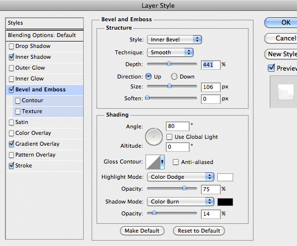Open Shadow Mode dropdown showing Color Burn
Image resolution: width=297 pixels, height=246 pixels.
click(x=180, y=202)
